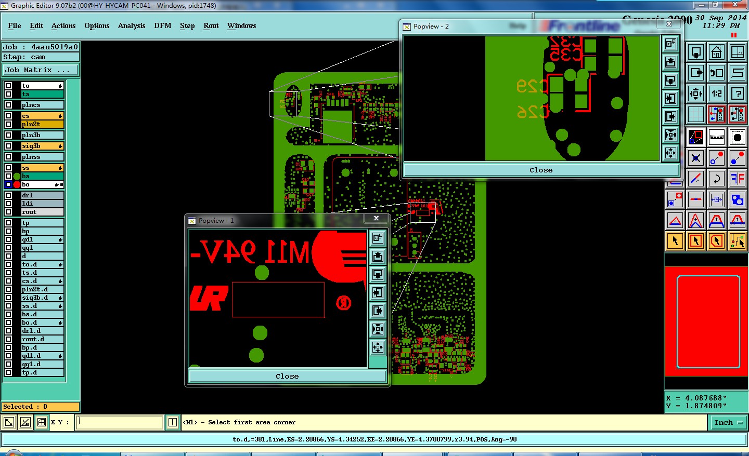
Task: Click the four-way pan arrows icon
Action: tap(696, 93)
